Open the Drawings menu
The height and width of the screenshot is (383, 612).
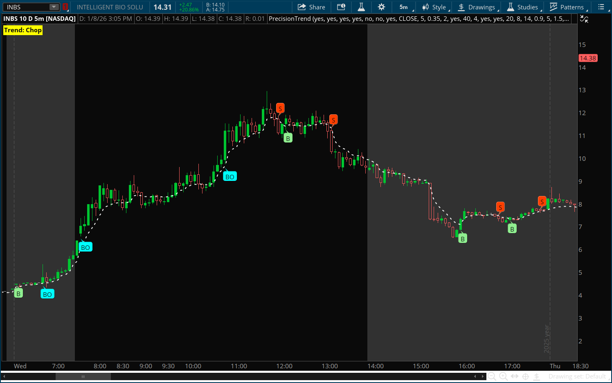[477, 7]
